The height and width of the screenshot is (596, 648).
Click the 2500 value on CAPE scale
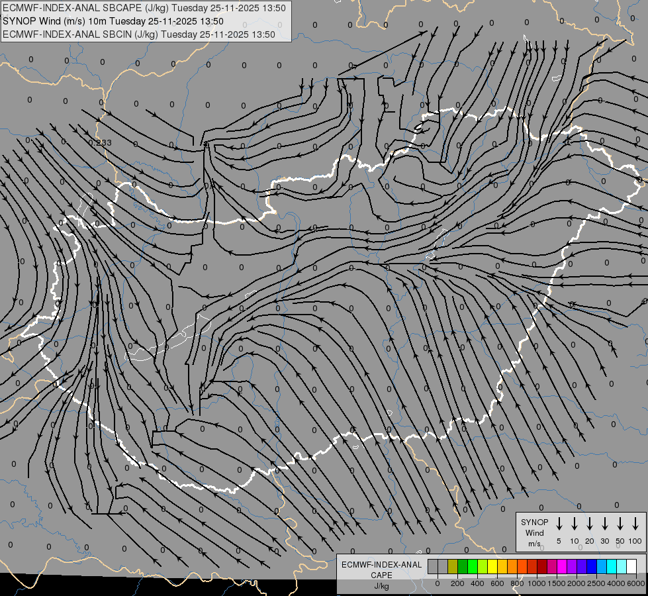[596, 583]
